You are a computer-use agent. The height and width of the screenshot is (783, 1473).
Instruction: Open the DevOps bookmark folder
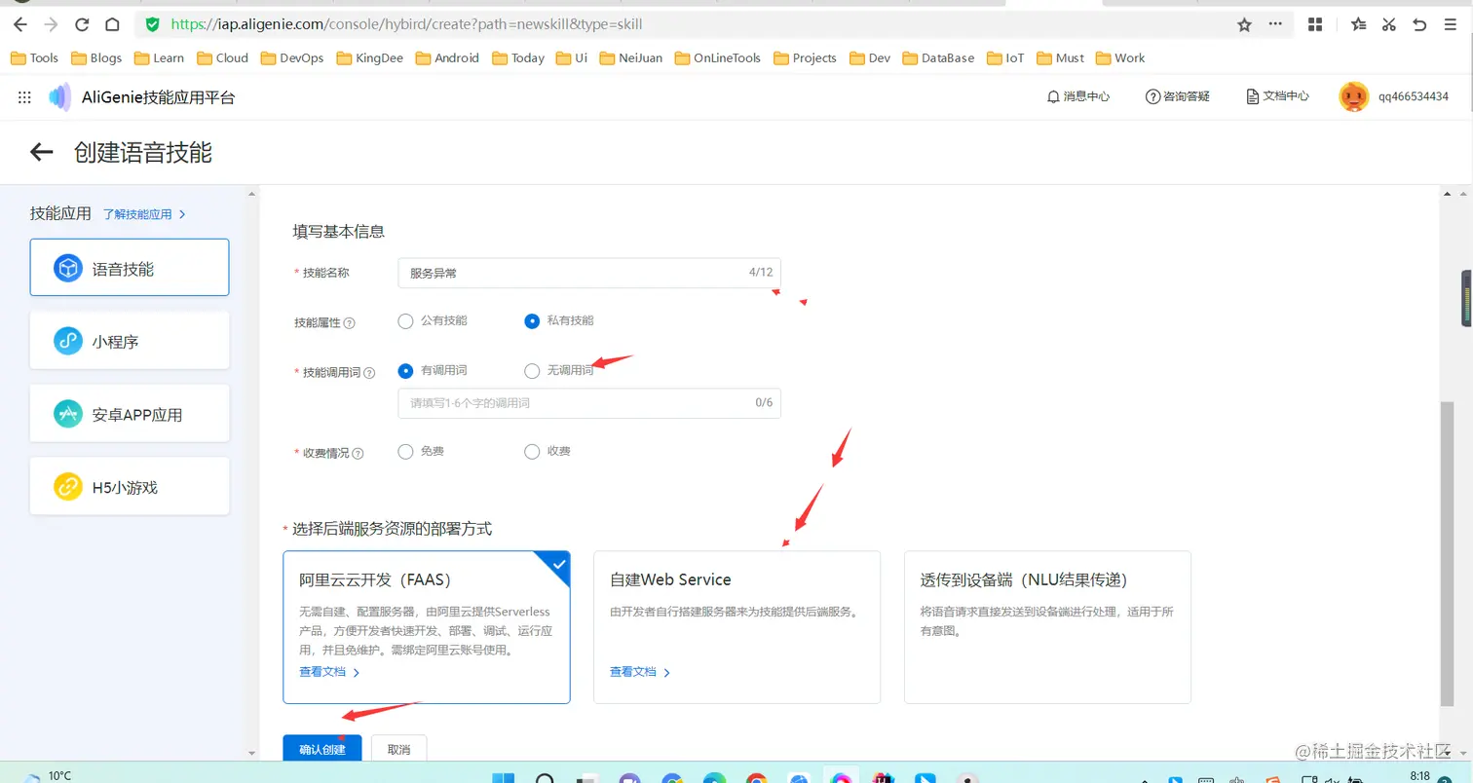pyautogui.click(x=291, y=58)
